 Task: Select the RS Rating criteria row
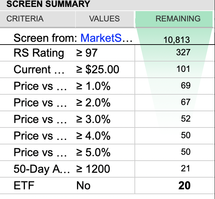click(x=39, y=53)
